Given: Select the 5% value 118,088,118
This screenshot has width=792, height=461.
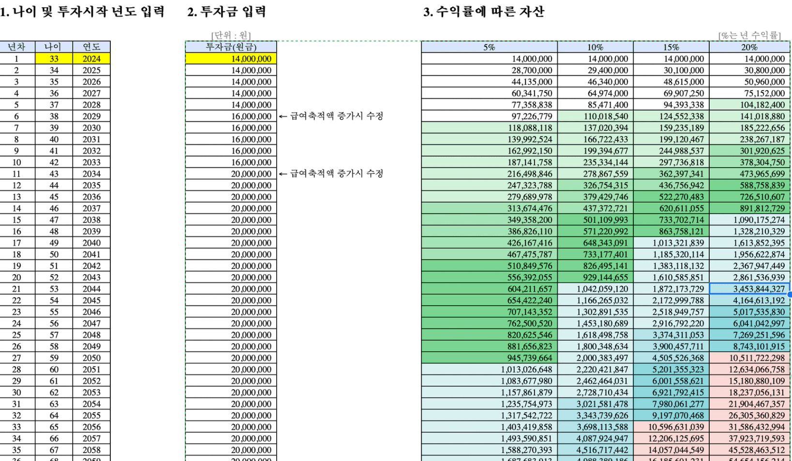Looking at the screenshot, I should coord(489,128).
